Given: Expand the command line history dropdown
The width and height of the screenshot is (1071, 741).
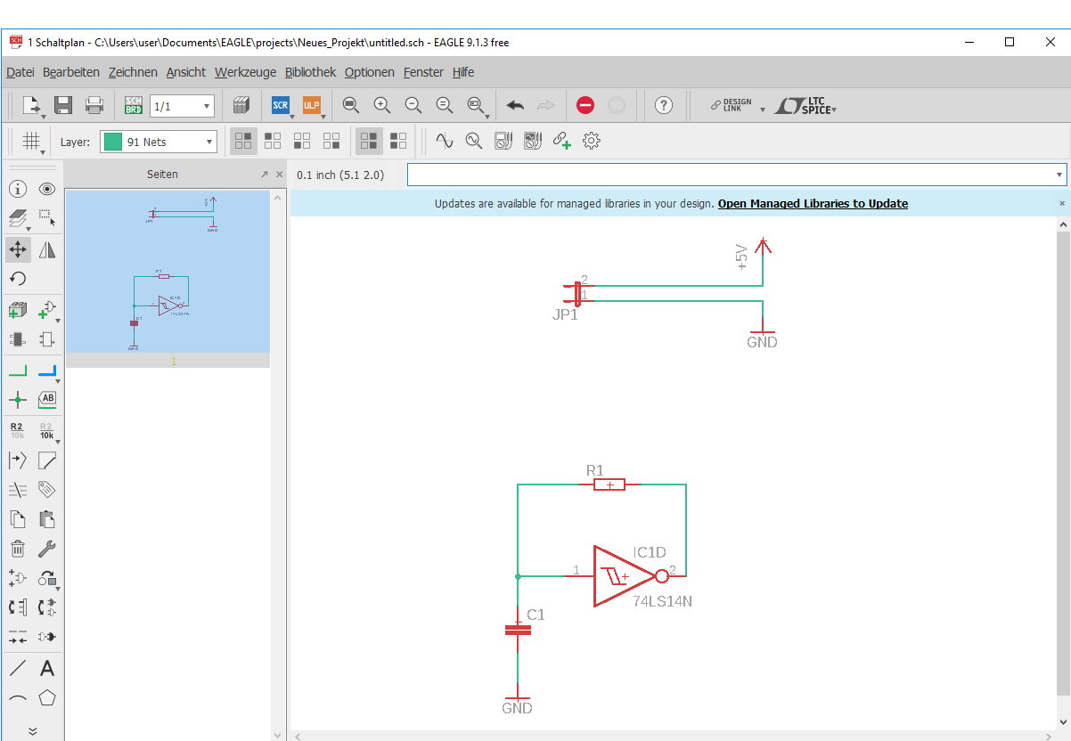Looking at the screenshot, I should [1059, 175].
